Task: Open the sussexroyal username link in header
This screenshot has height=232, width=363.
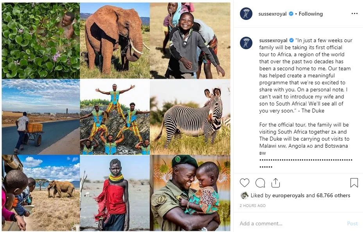Action: click(272, 14)
